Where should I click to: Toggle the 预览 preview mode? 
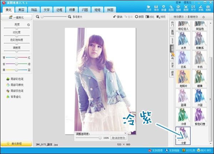(x=161, y=17)
